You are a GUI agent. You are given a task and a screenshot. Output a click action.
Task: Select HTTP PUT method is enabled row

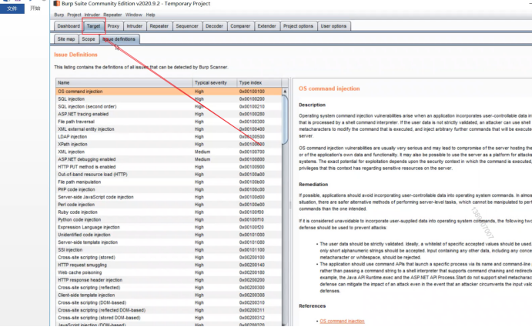tap(169, 167)
